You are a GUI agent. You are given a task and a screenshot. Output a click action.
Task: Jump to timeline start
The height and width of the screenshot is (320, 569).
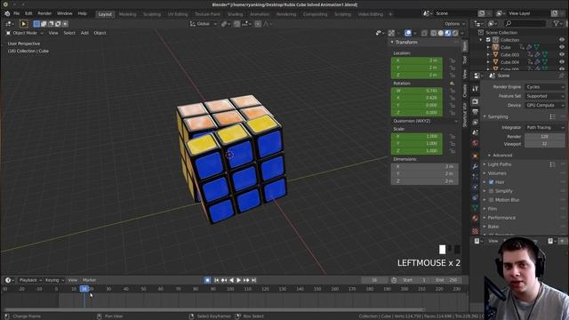(217, 280)
